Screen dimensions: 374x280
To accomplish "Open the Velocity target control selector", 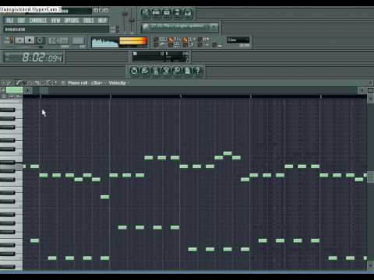I will (117, 83).
